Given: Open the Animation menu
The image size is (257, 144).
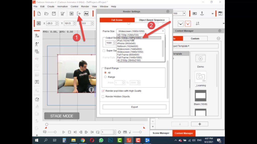Looking at the screenshot, I should coord(62,6).
